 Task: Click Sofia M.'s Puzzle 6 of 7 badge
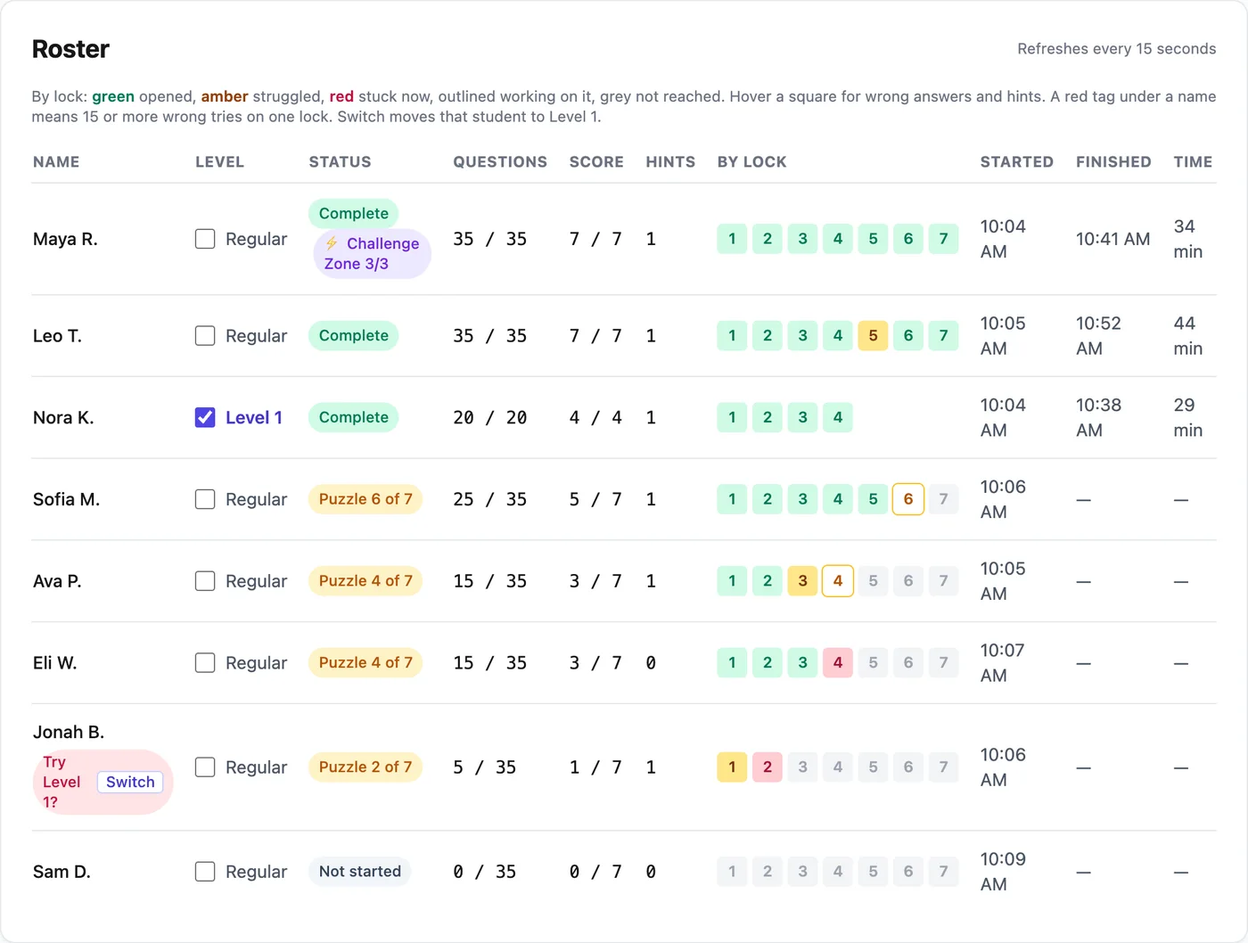(x=365, y=499)
